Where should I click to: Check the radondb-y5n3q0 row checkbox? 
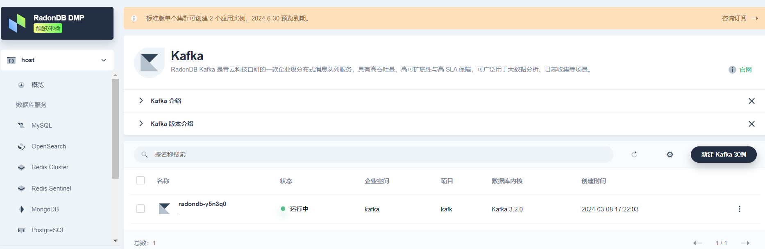pyautogui.click(x=141, y=209)
